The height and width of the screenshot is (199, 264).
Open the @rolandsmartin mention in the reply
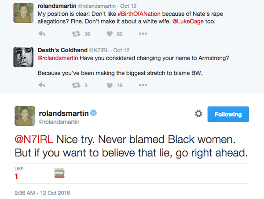click(58, 58)
